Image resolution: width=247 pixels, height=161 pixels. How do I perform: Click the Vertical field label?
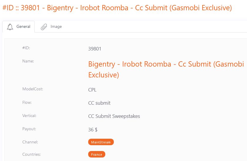[29, 116]
